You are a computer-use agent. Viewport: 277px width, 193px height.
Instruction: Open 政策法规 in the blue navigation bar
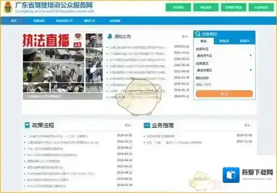click(x=39, y=20)
